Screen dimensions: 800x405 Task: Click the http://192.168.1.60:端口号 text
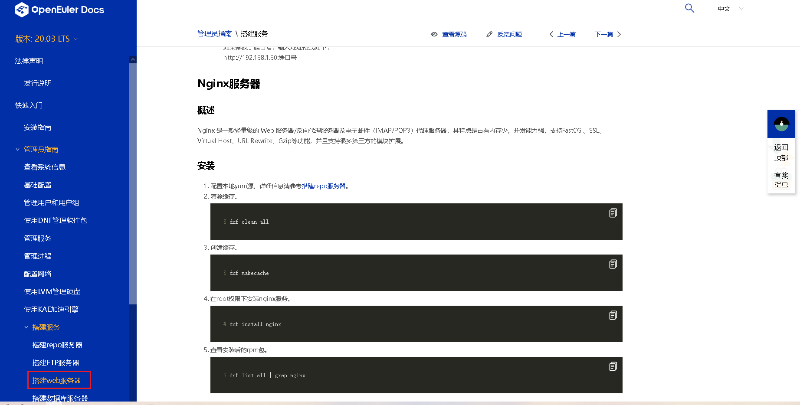coord(260,58)
